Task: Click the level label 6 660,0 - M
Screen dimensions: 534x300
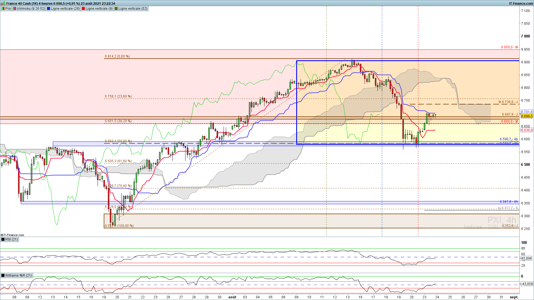Action: [510, 121]
